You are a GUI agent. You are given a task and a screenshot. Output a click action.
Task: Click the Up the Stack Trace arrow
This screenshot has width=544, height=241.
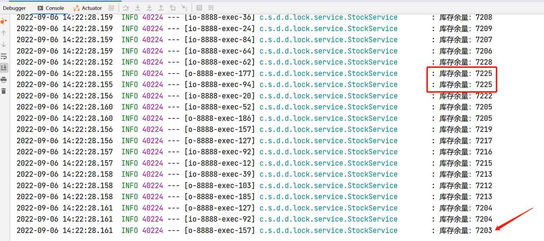pos(4,33)
